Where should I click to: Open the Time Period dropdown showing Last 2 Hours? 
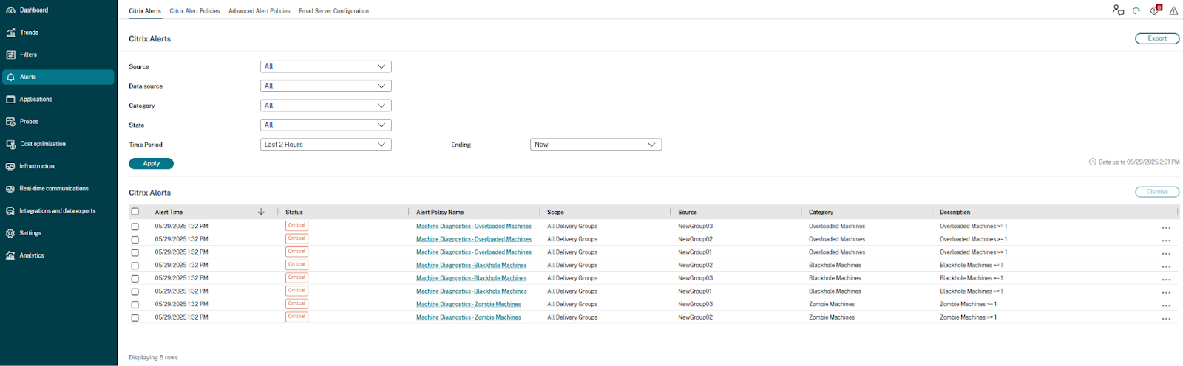pos(325,145)
